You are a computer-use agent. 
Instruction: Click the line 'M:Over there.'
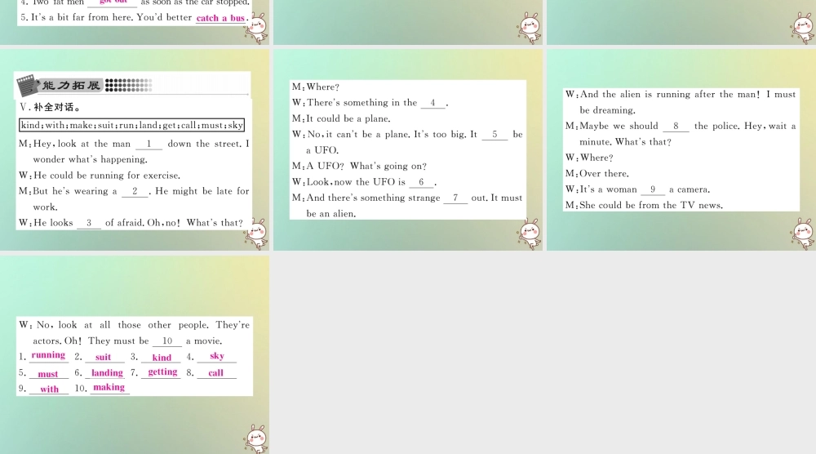[597, 173]
